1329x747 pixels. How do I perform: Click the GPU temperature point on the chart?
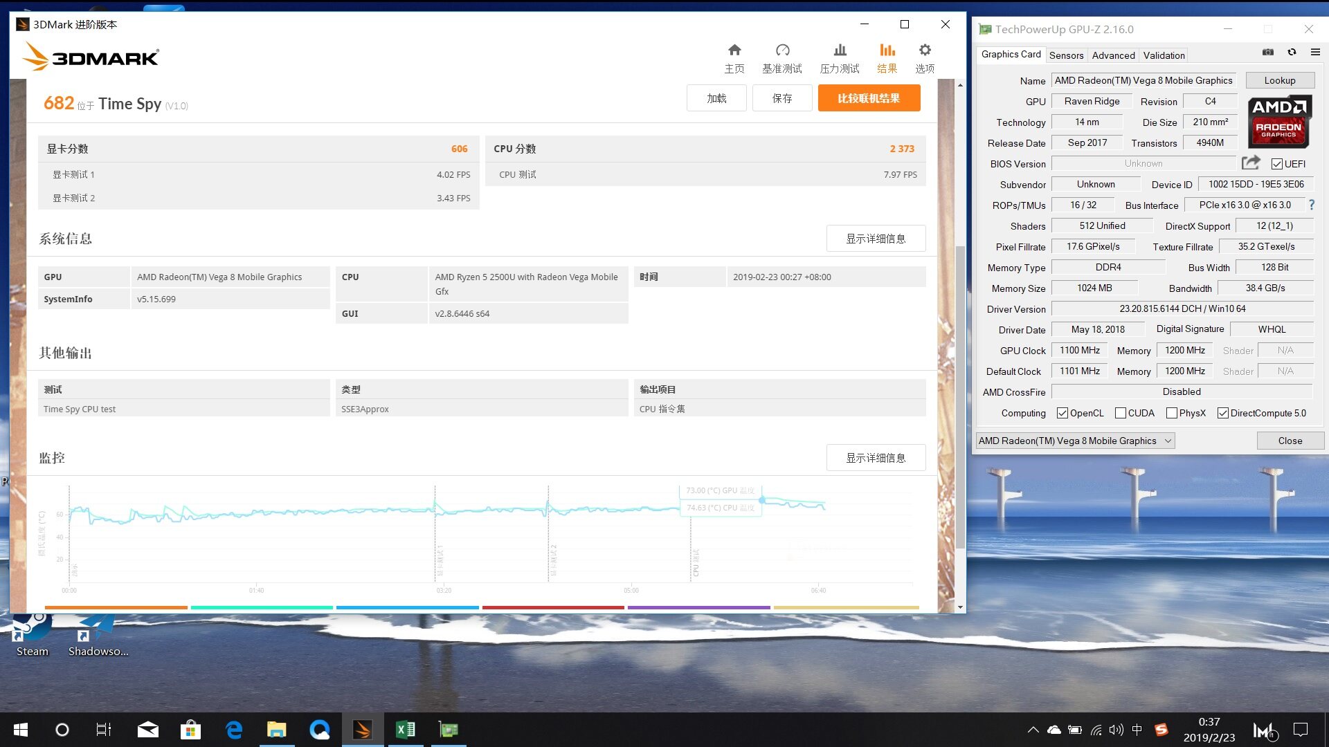pos(762,499)
